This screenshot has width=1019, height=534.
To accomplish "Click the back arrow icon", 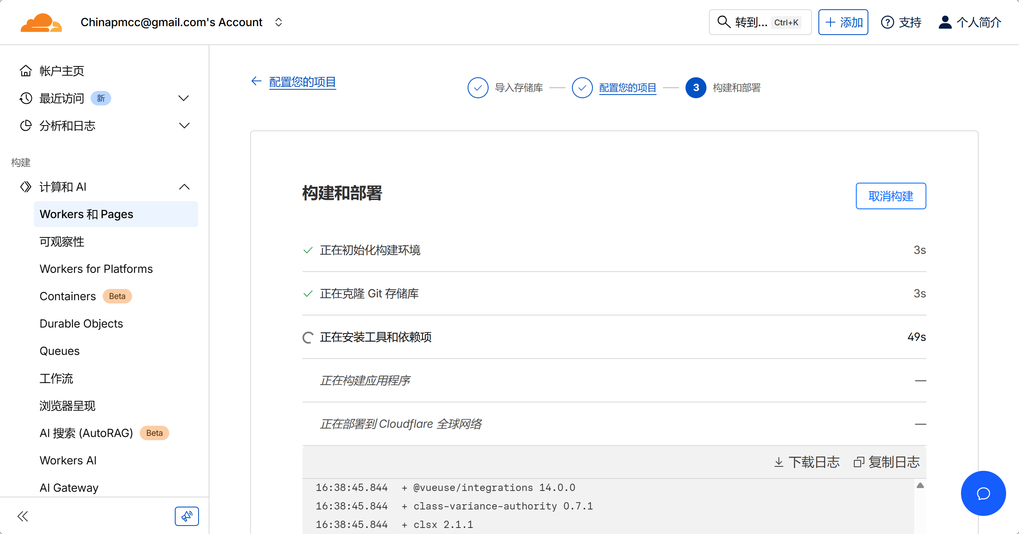I will (x=256, y=81).
